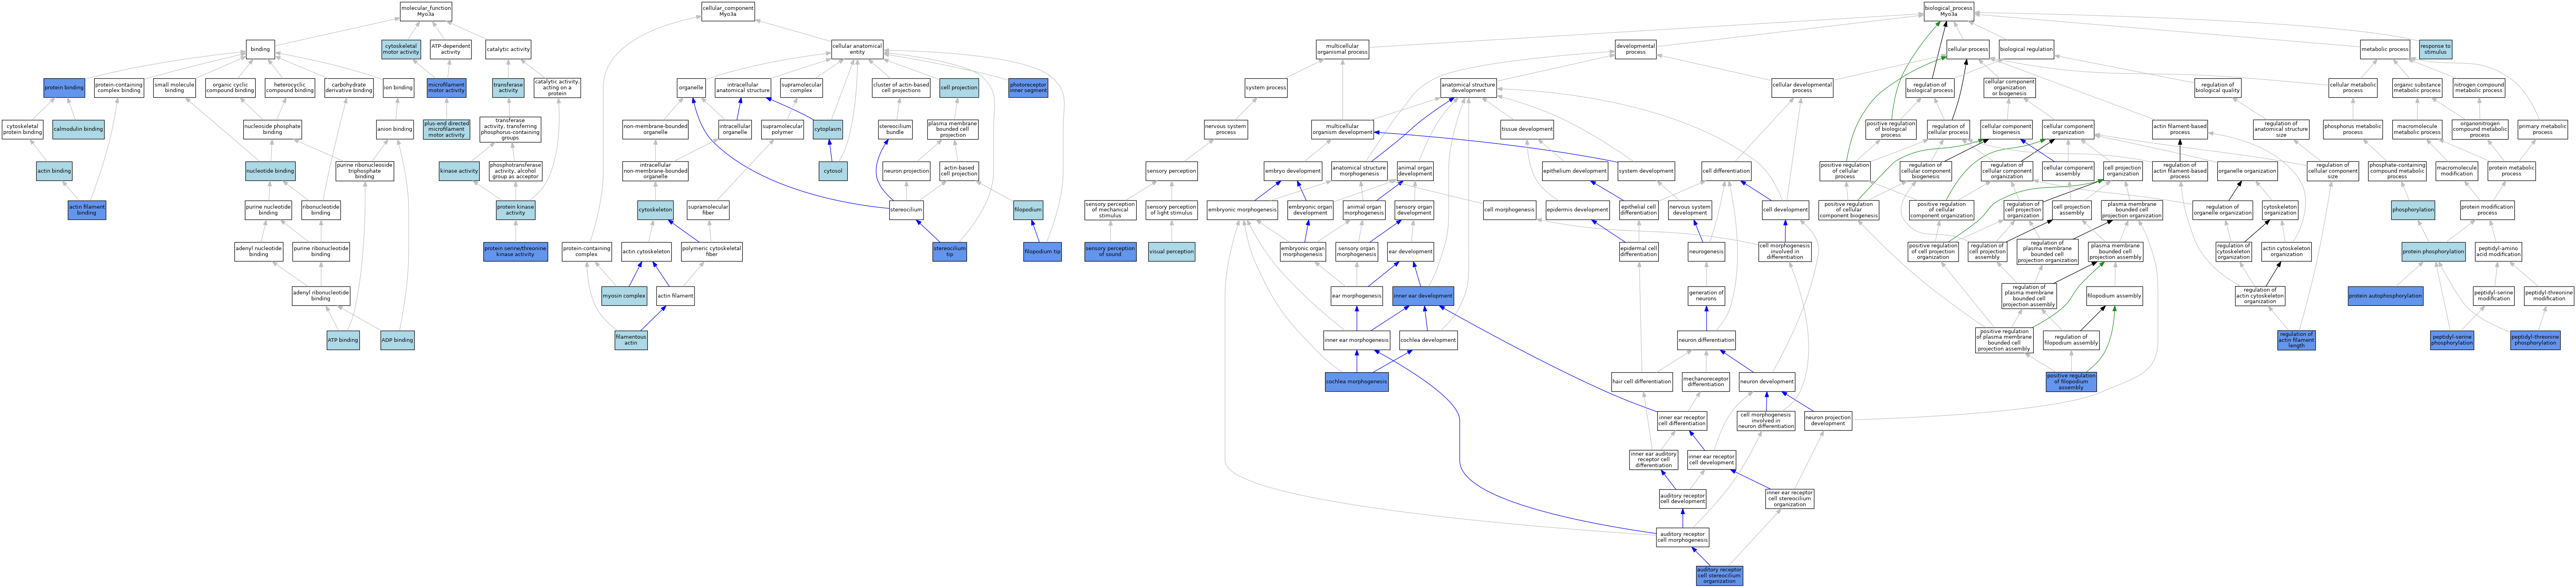
Task: Click the 'multicellular organismal process' node
Action: 1342,49
